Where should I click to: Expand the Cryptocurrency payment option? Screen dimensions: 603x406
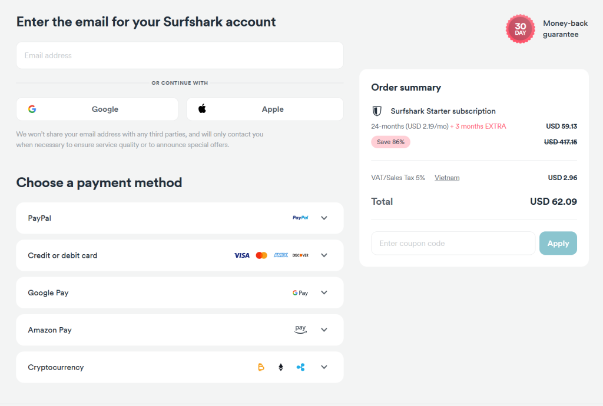coord(324,367)
